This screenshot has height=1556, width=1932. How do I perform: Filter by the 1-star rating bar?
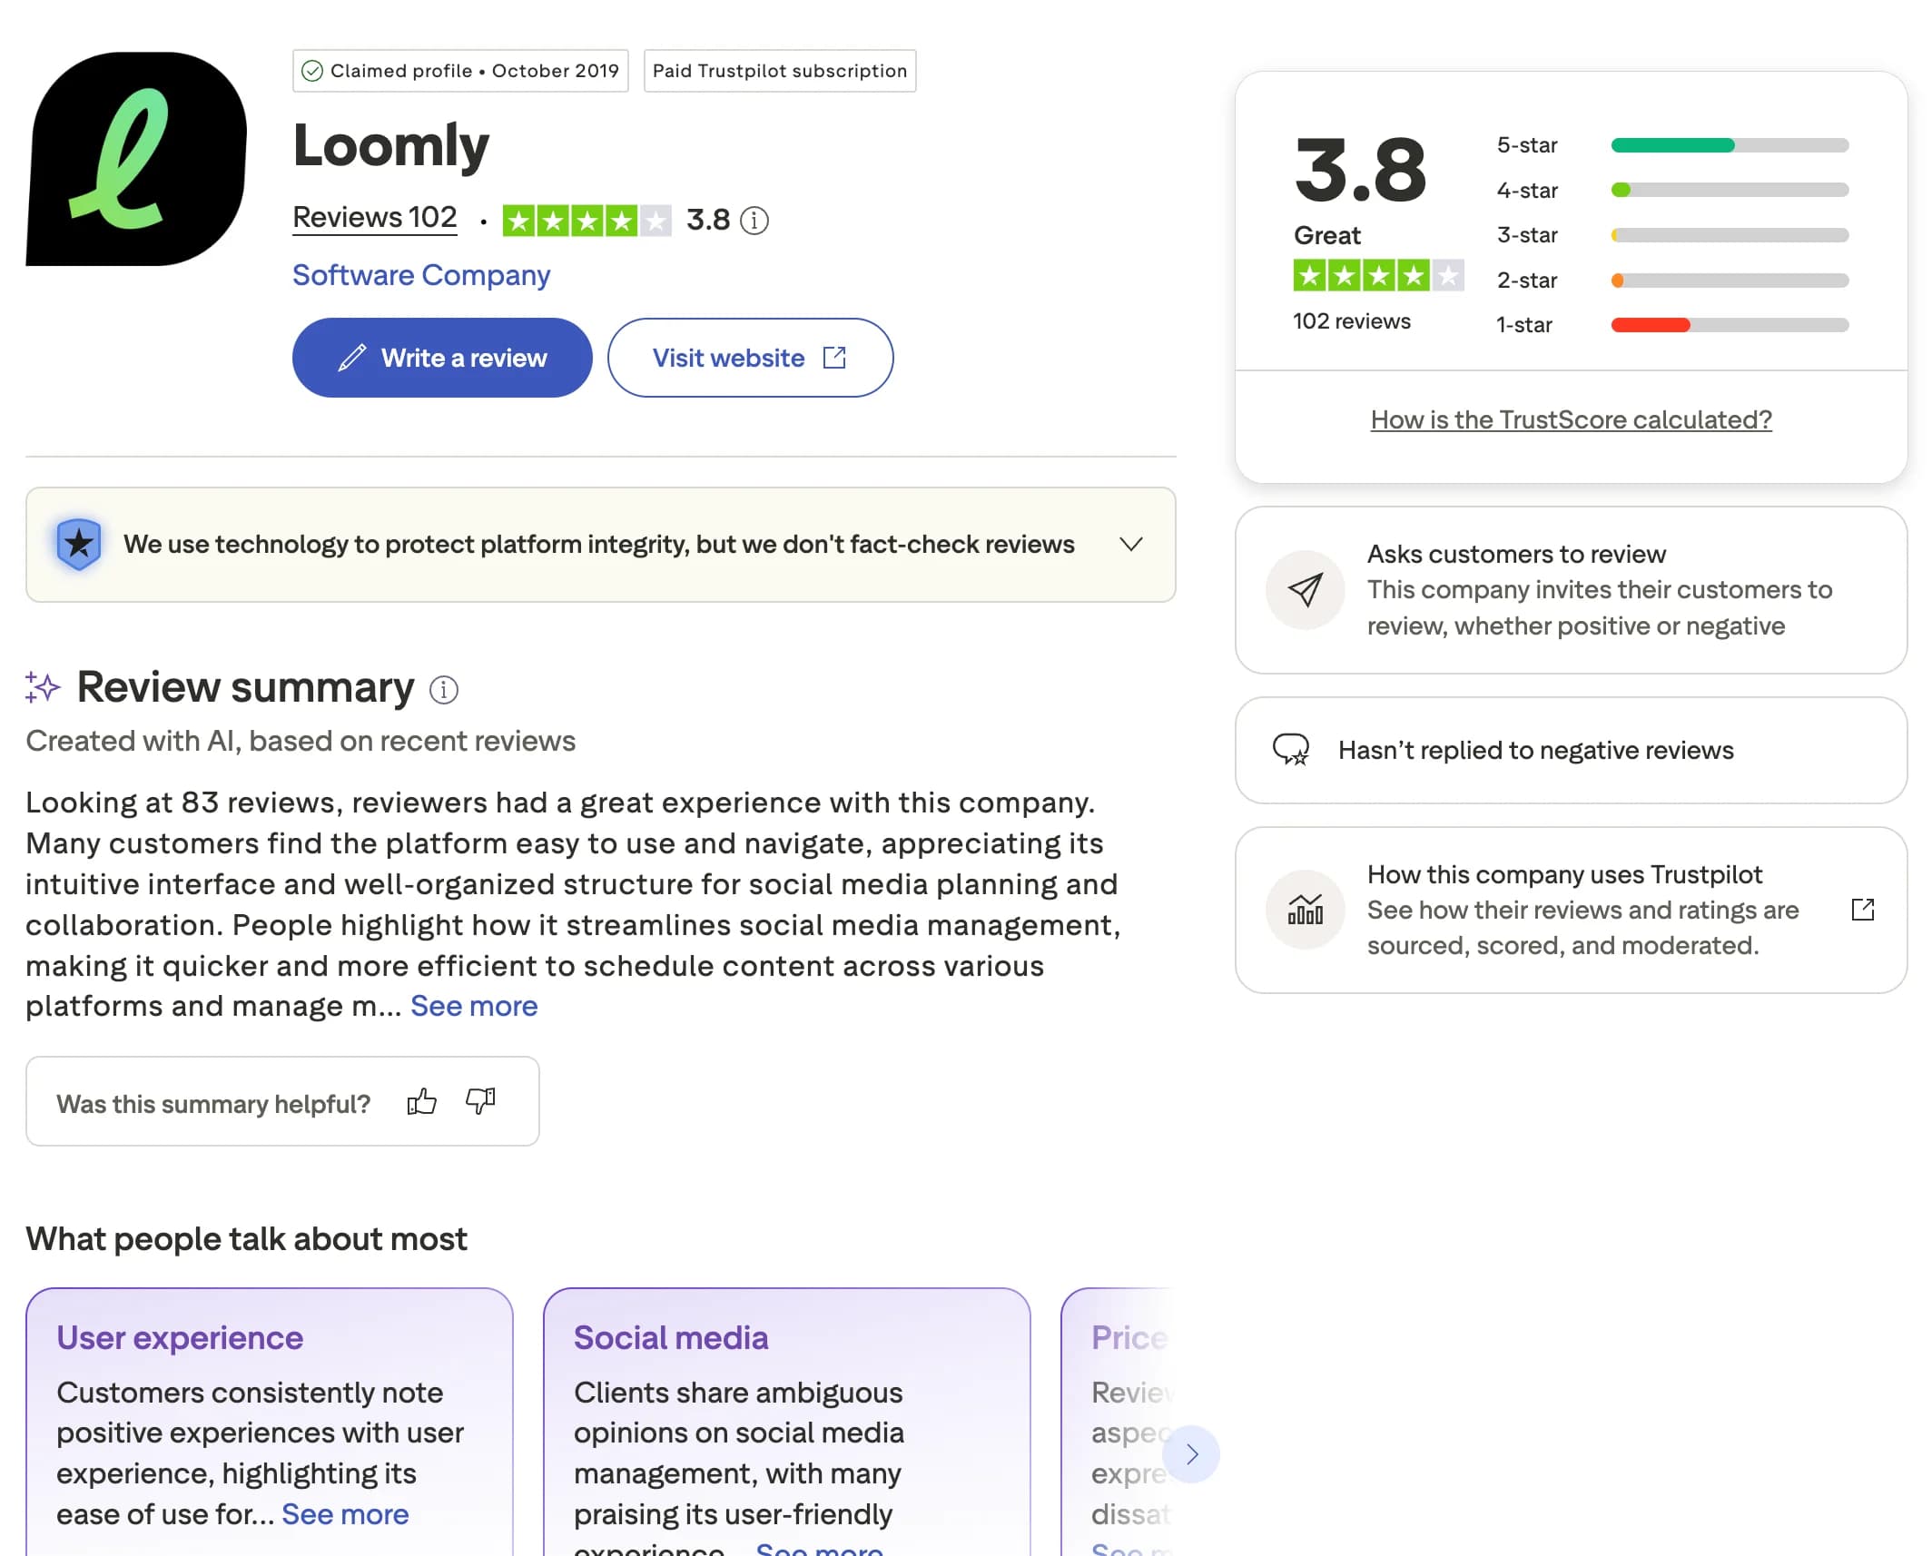pos(1729,325)
